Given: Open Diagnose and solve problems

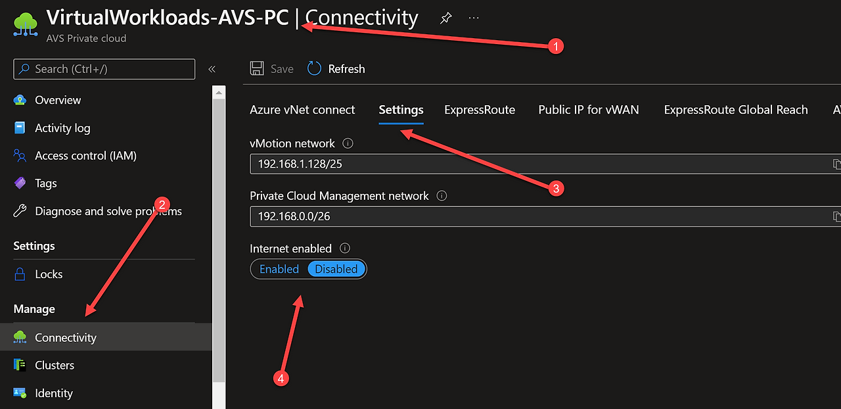Looking at the screenshot, I should 108,211.
